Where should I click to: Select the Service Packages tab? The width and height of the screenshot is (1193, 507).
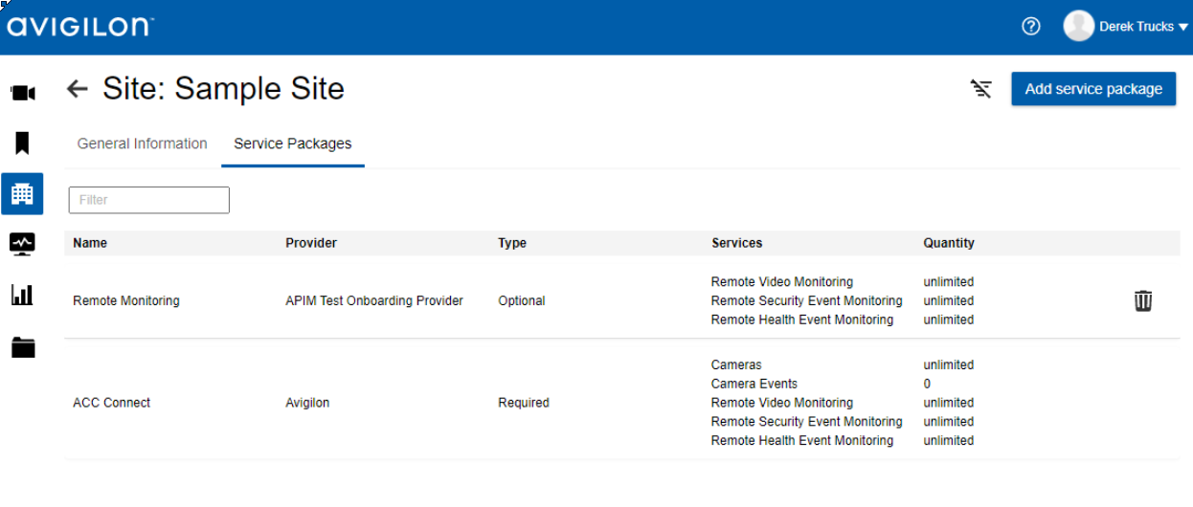click(292, 143)
